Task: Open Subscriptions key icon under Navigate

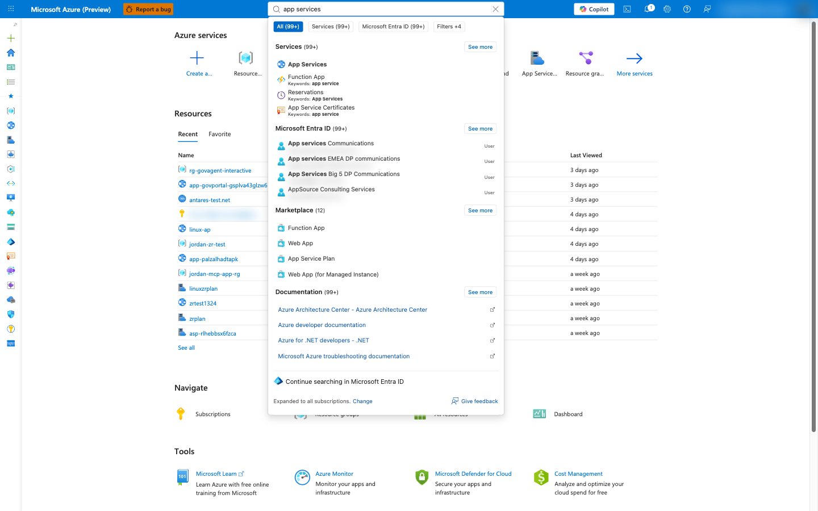Action: (x=181, y=414)
